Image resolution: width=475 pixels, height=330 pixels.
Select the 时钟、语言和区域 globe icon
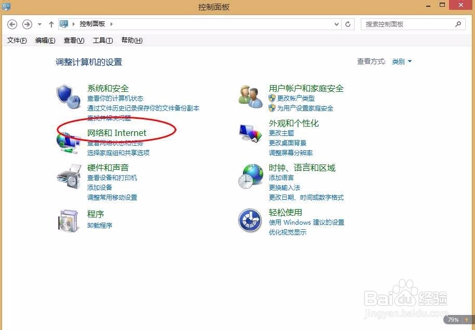click(250, 176)
